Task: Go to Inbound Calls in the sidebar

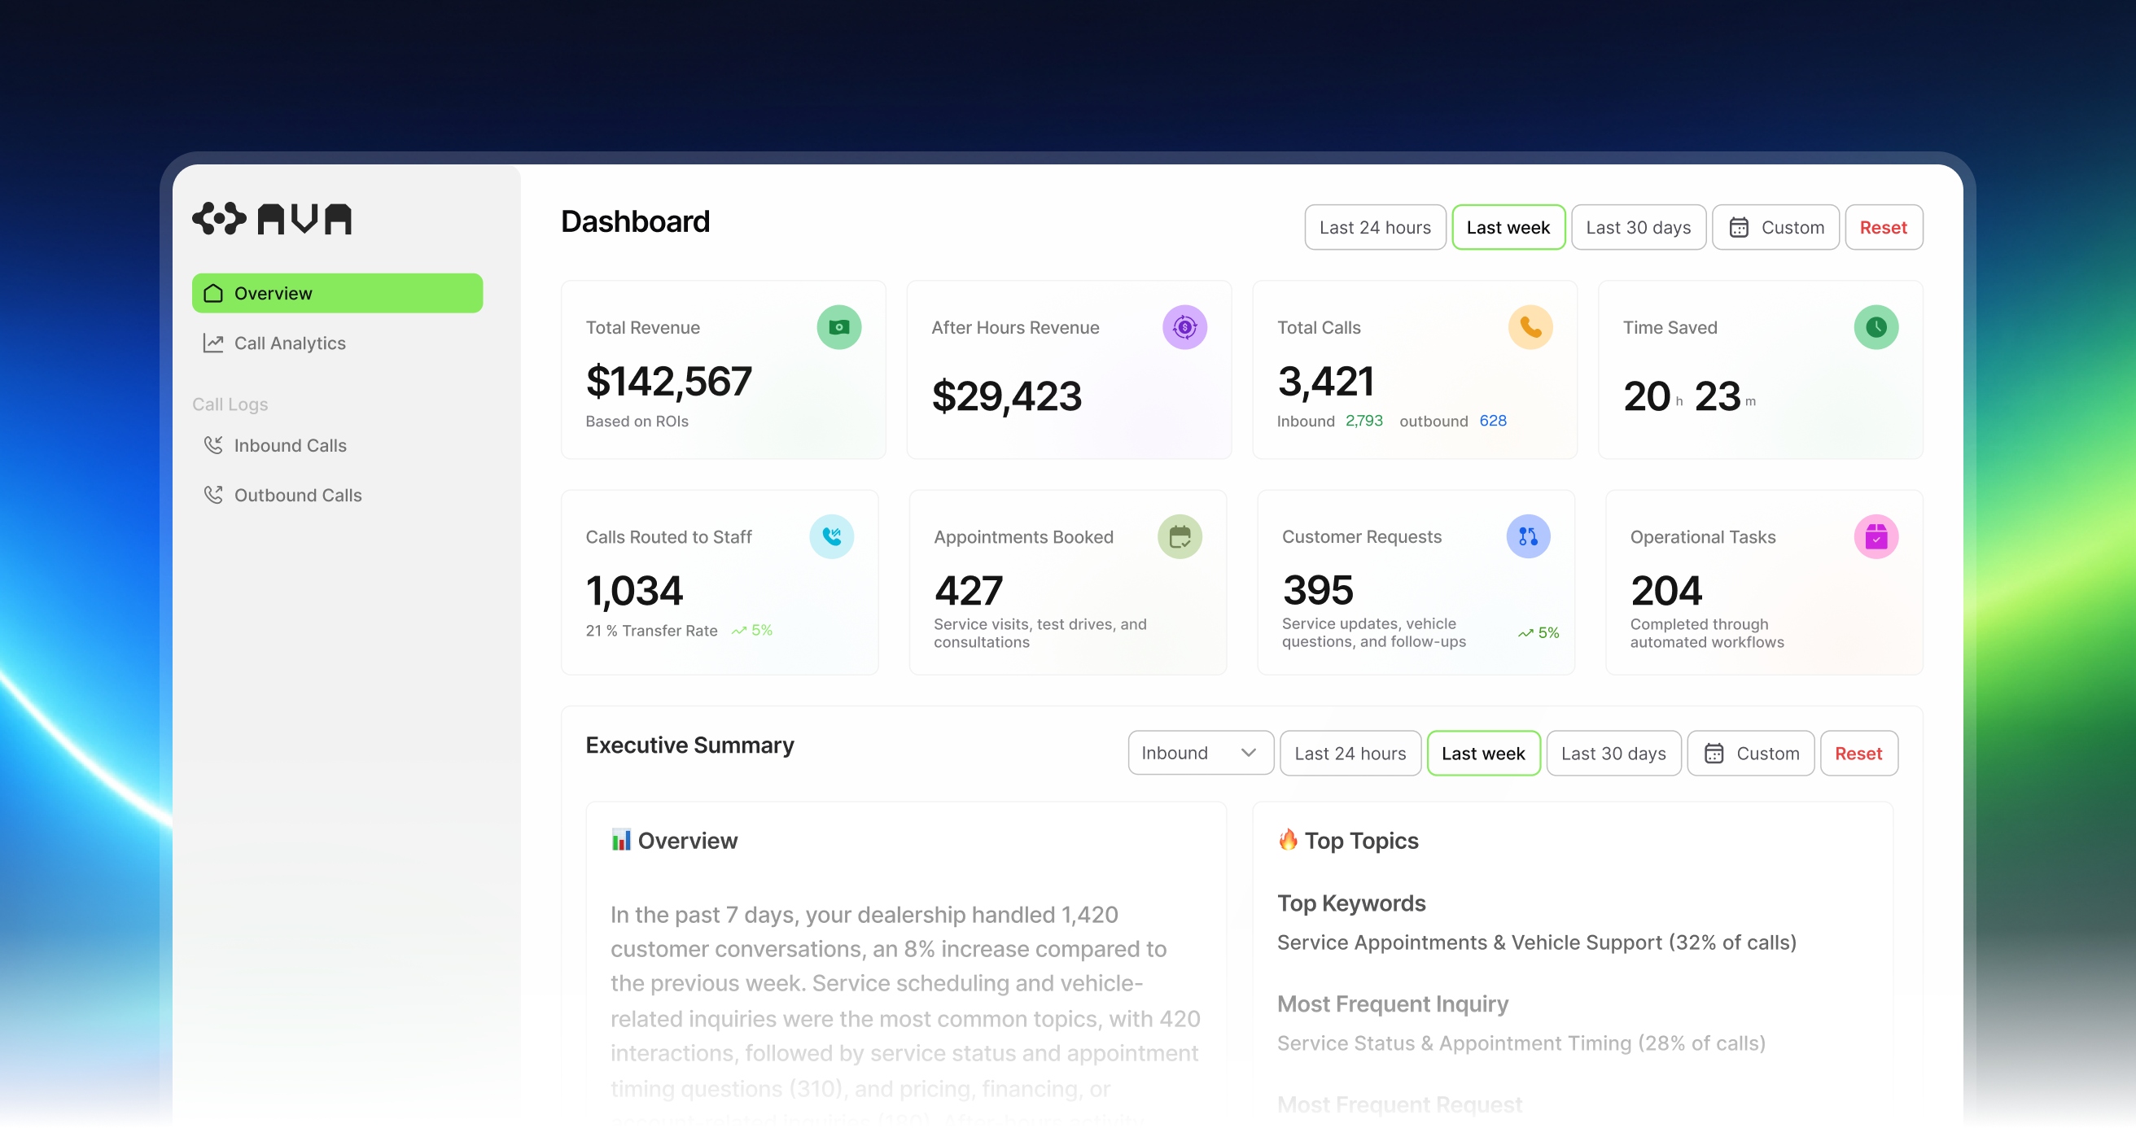Action: [x=290, y=445]
